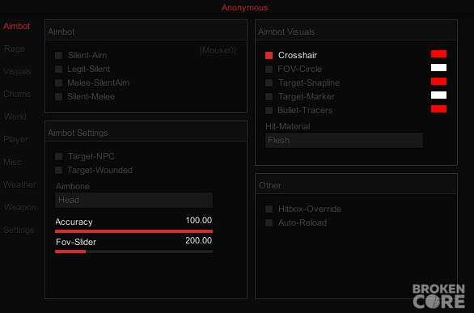This screenshot has width=474, height=313.
Task: Click the Hit-Material label
Action: click(x=287, y=126)
